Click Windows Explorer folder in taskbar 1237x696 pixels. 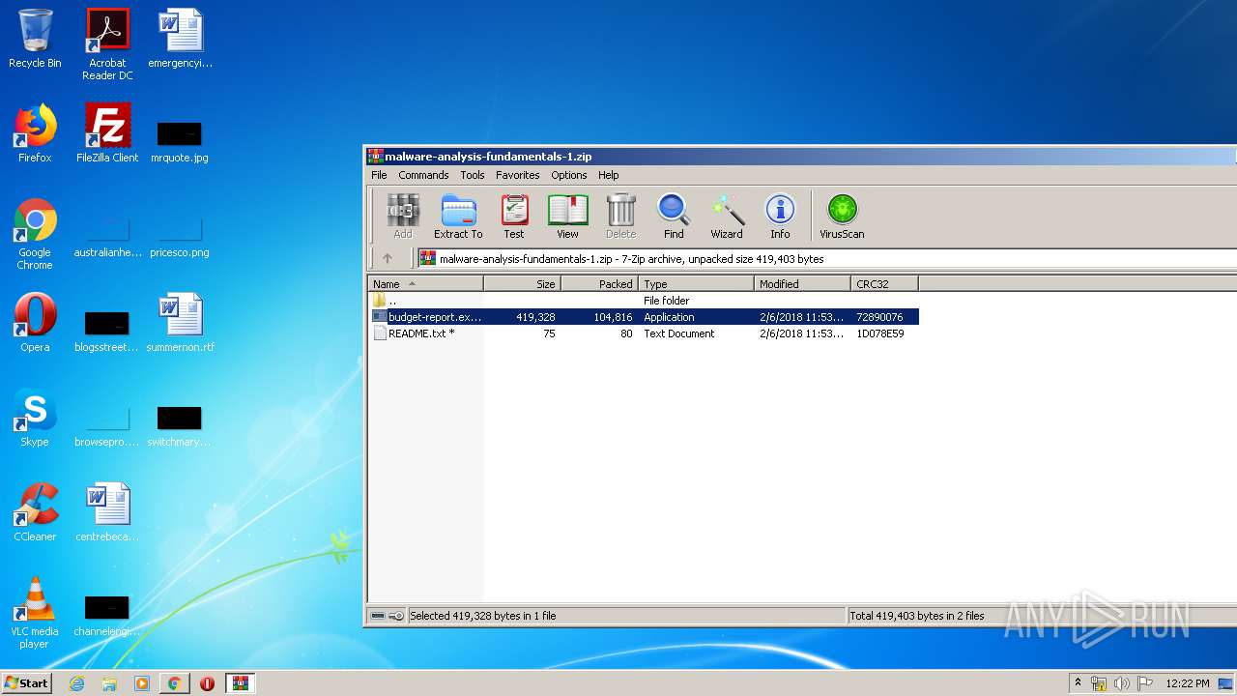point(109,683)
